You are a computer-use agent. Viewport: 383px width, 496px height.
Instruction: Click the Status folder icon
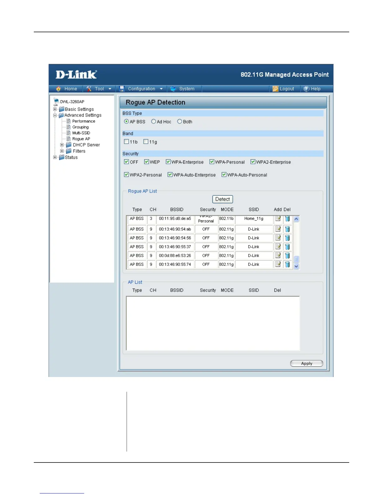click(62, 157)
